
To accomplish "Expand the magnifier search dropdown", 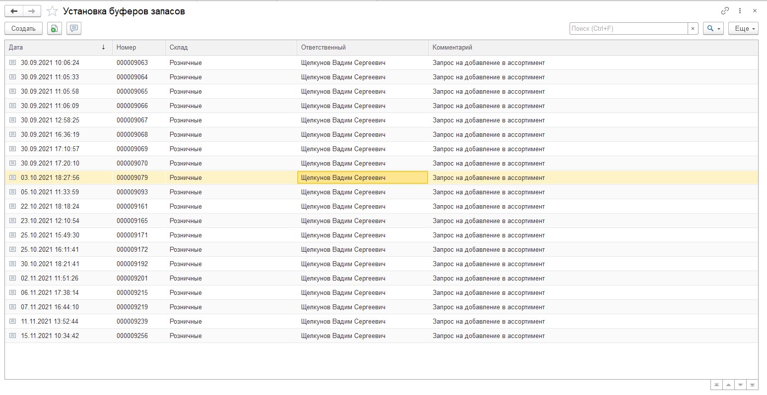I will click(713, 28).
